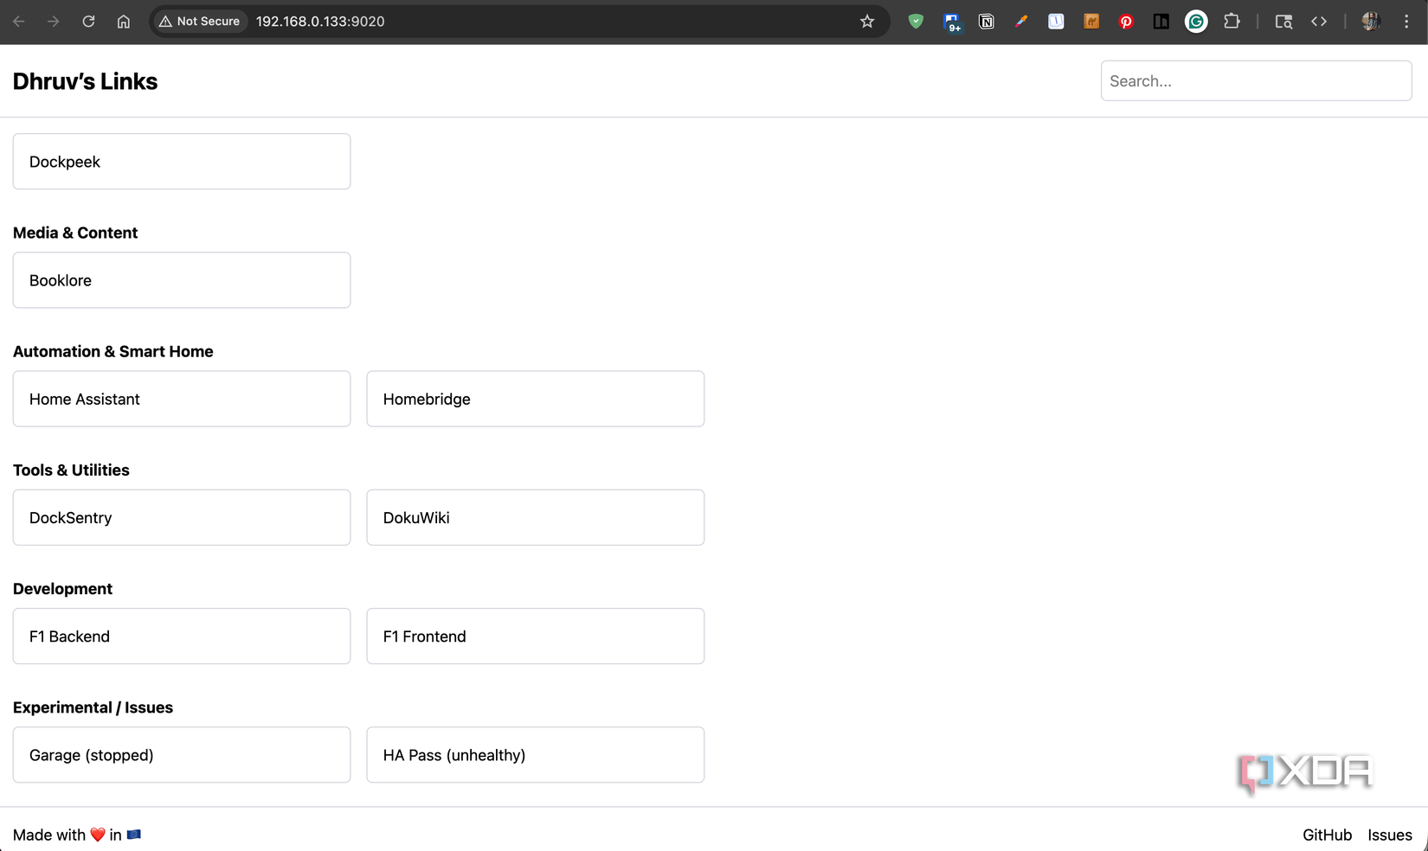Click the Made with footer text
The width and height of the screenshot is (1428, 851).
coord(77,835)
